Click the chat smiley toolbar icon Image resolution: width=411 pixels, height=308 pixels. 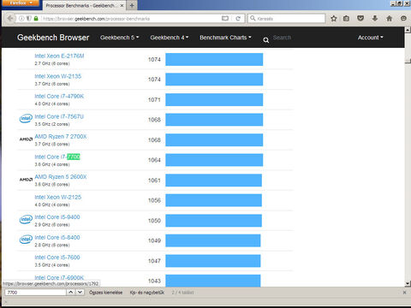[x=403, y=19]
